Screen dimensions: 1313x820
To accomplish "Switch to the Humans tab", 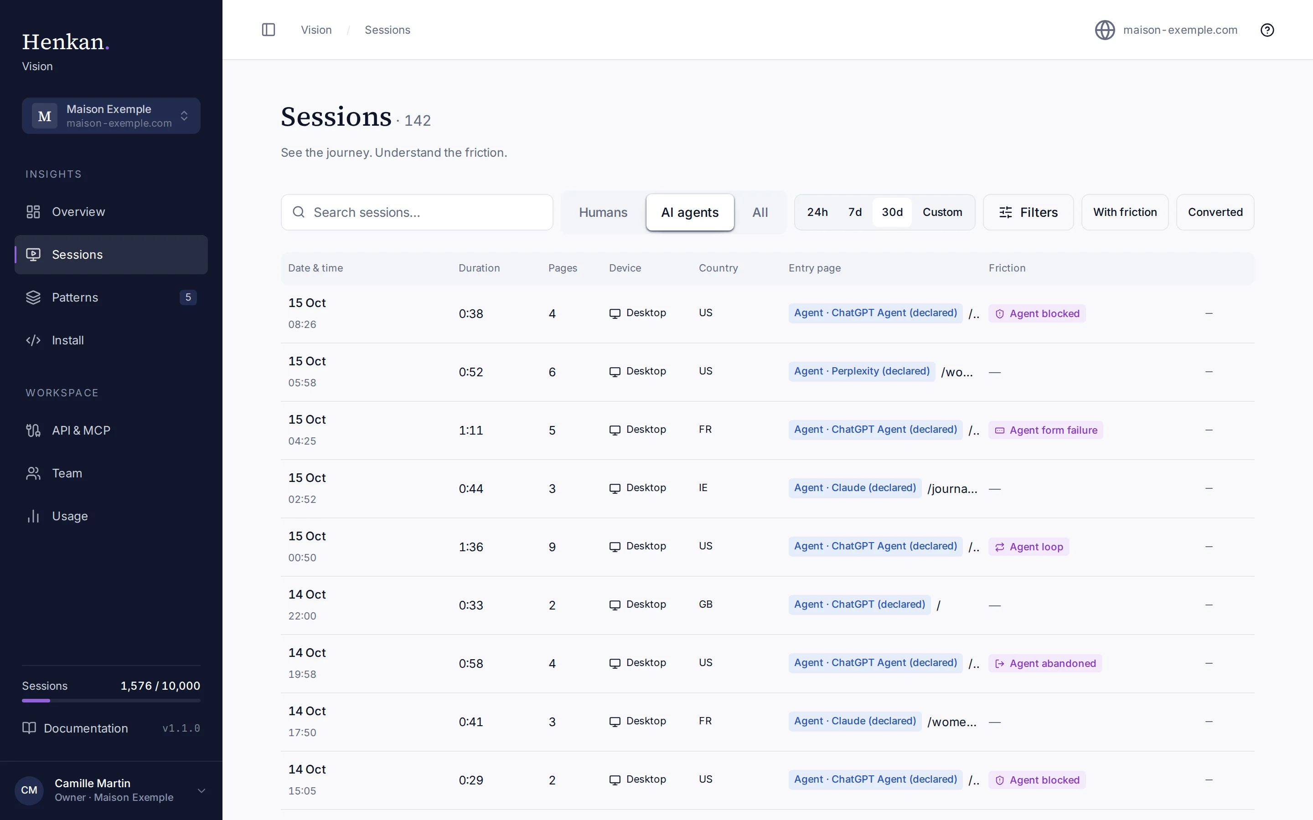I will [603, 213].
